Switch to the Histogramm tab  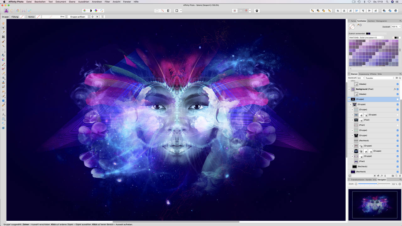point(381,21)
